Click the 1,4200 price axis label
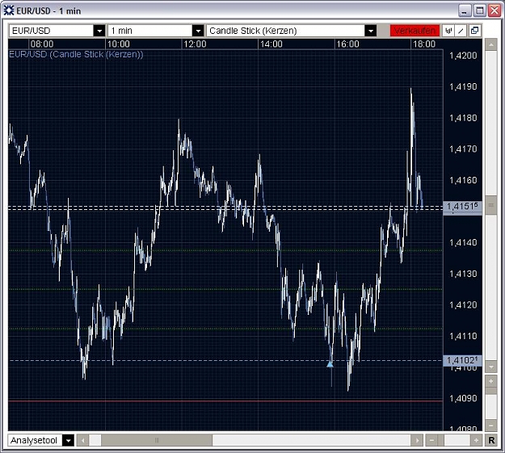Image resolution: width=505 pixels, height=453 pixels. pyautogui.click(x=463, y=56)
